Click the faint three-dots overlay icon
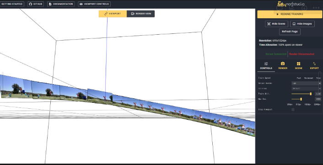This screenshot has height=165, width=323. (316, 8)
